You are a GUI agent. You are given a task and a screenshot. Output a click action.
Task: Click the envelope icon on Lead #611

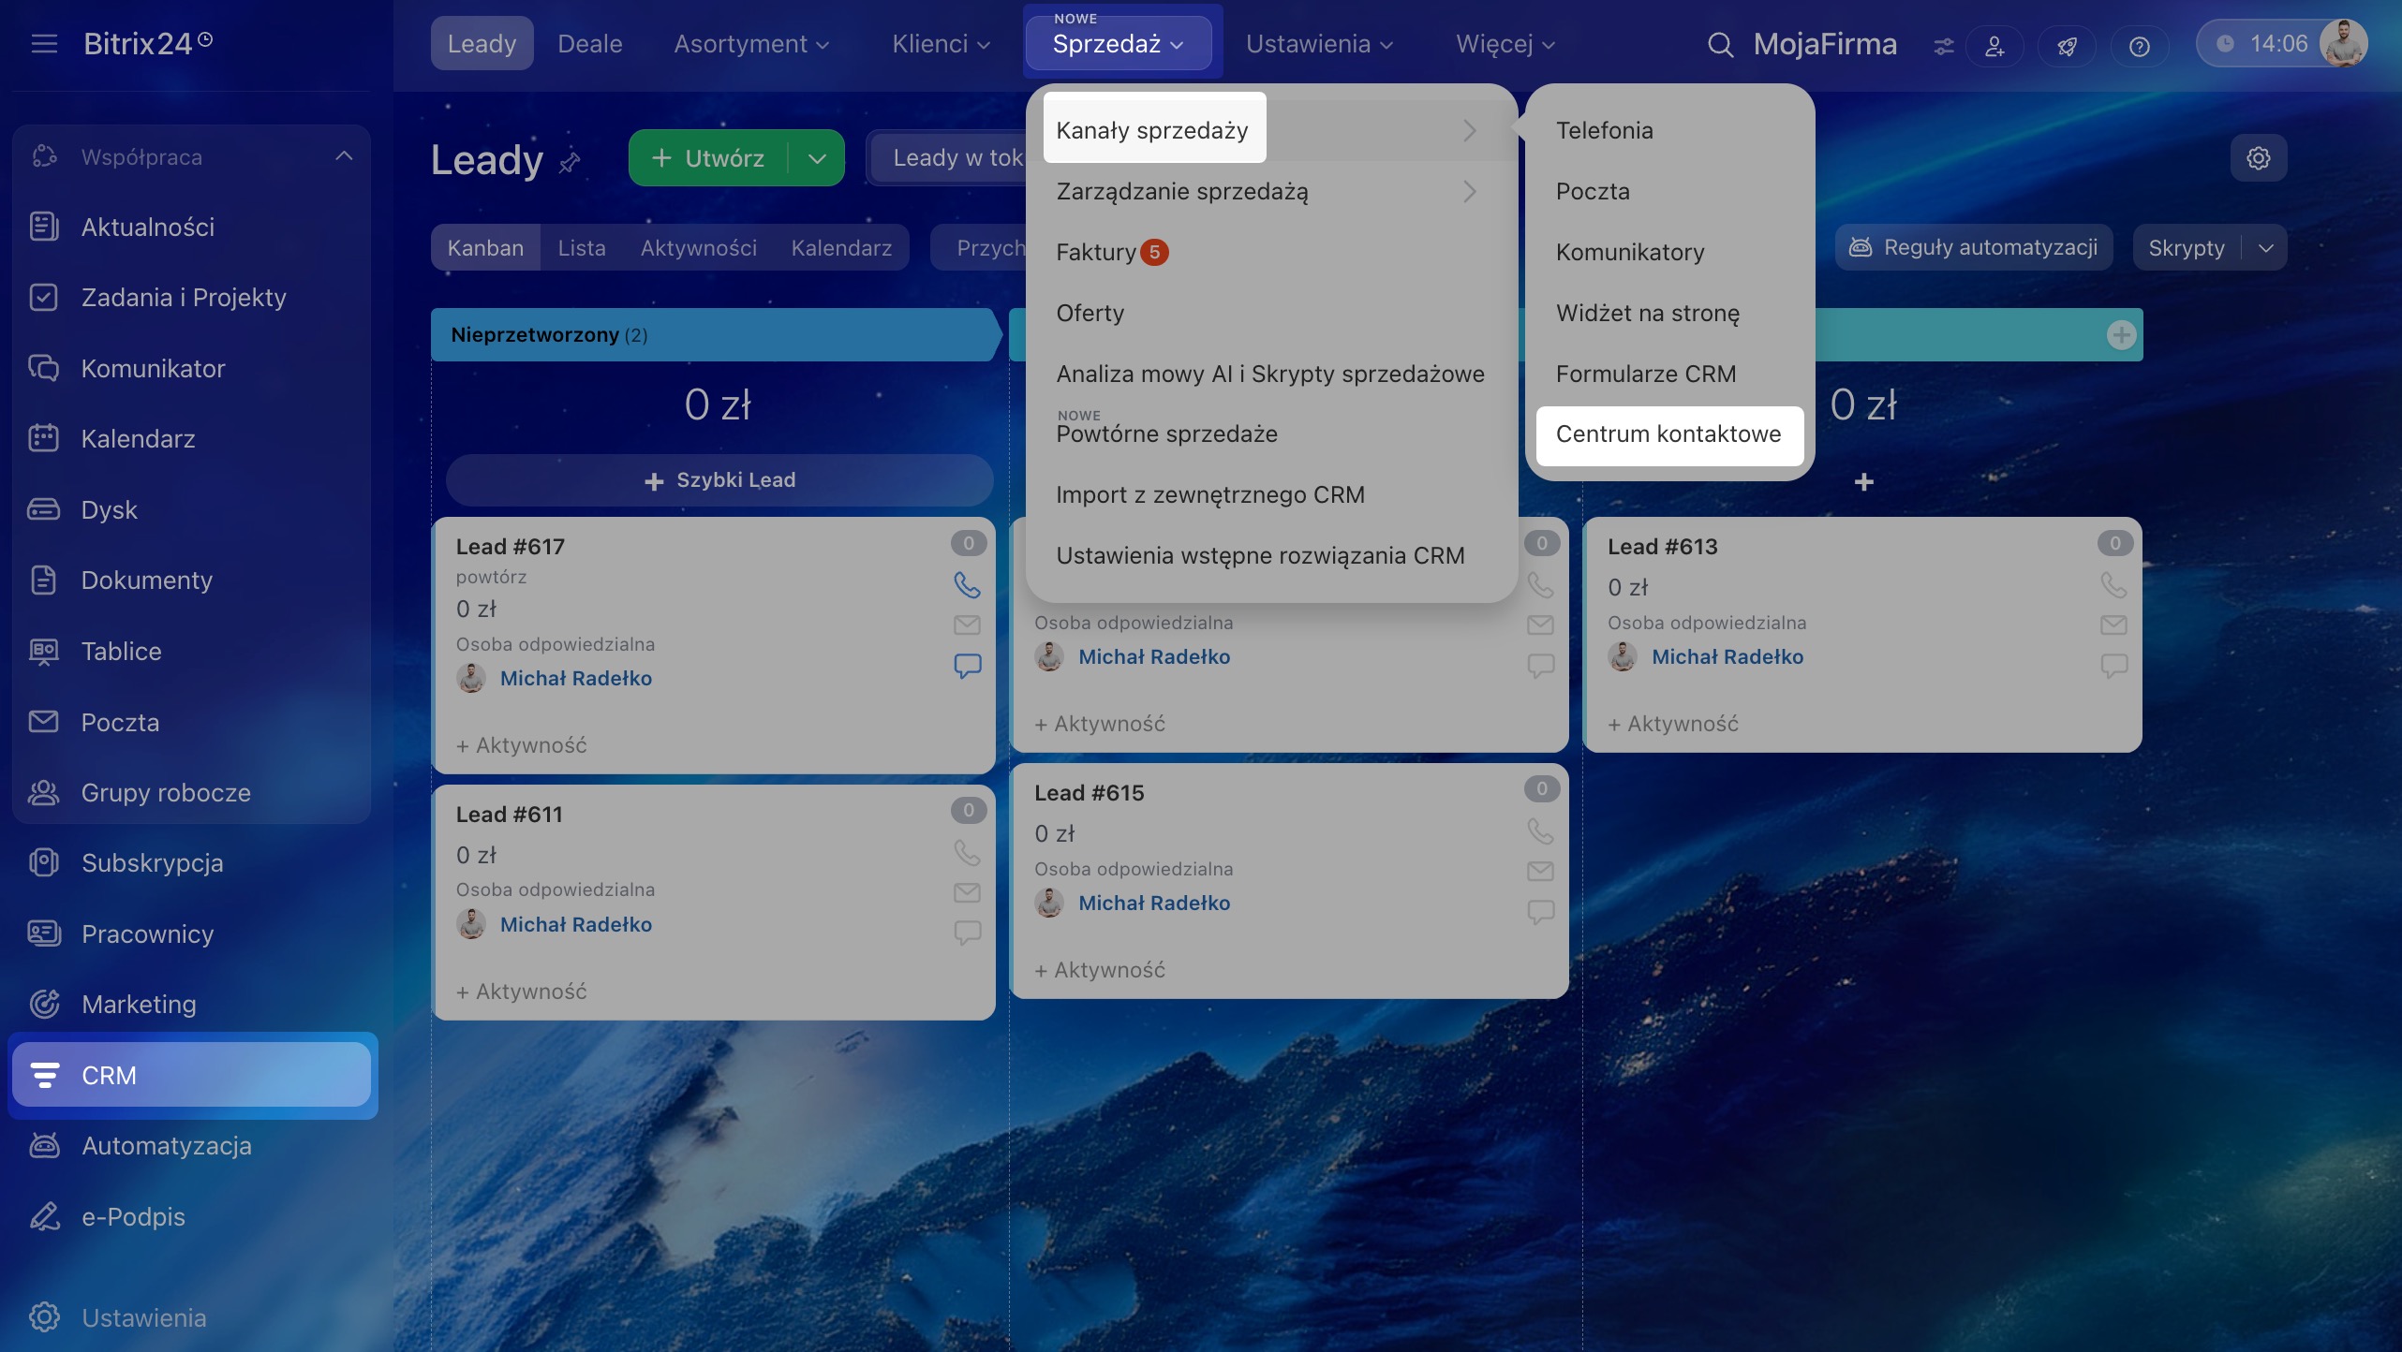967,892
